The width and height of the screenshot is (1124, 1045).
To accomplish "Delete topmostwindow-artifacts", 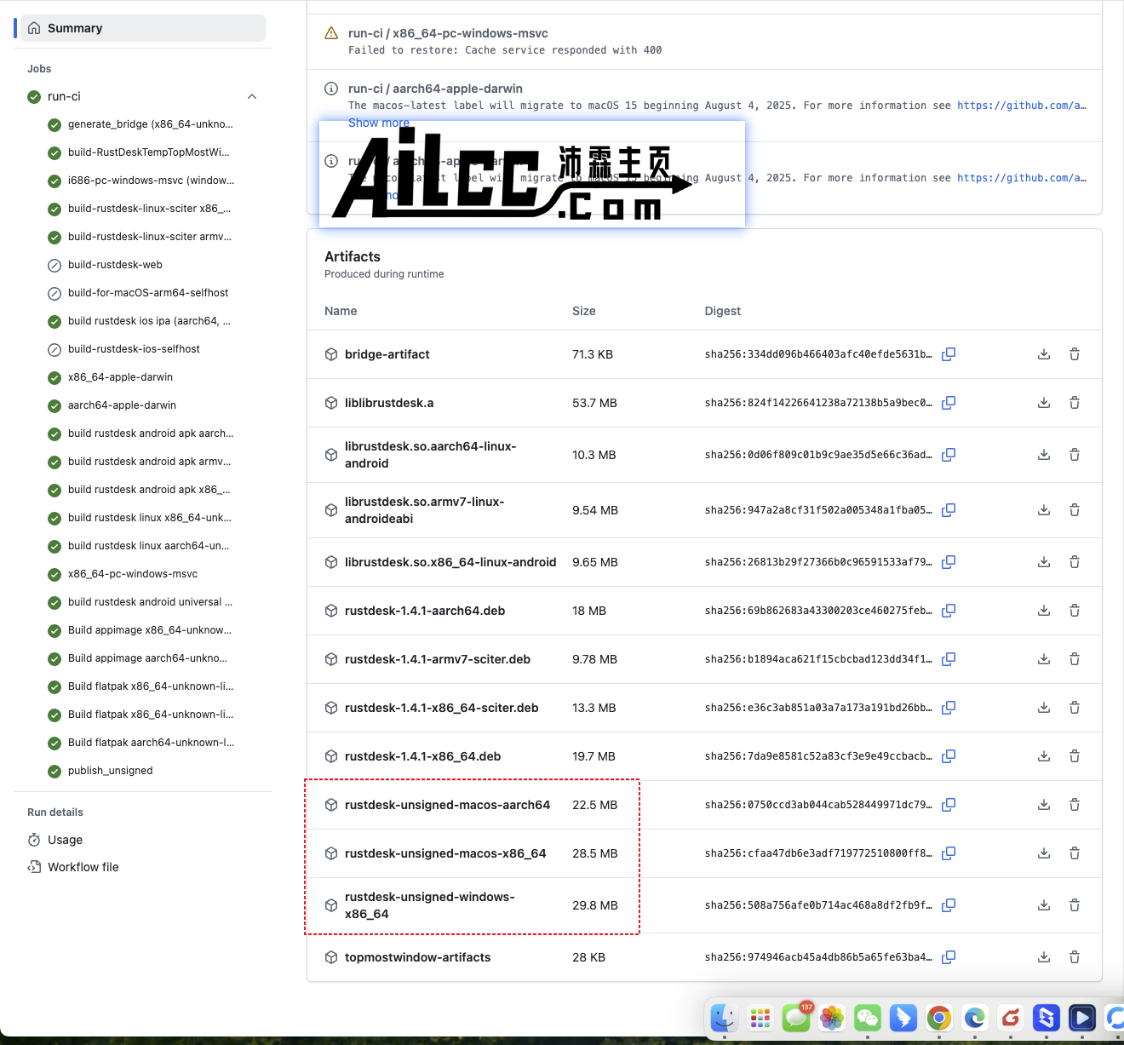I will [1075, 957].
